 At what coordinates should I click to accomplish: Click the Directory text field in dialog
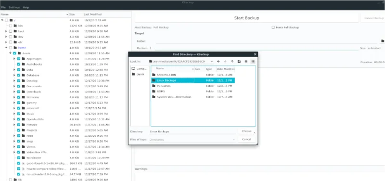tap(193, 131)
